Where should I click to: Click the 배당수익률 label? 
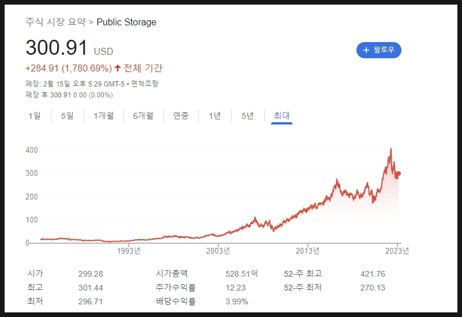[176, 301]
